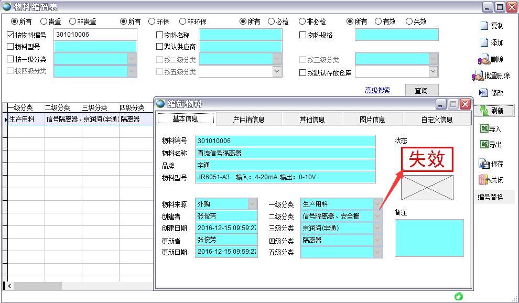Click the 添加 (add) icon button

[x=484, y=42]
